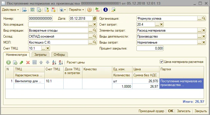Click the create-based-on toolbar icon with blue arrow
This screenshot has height=115, width=210.
coord(61,10)
